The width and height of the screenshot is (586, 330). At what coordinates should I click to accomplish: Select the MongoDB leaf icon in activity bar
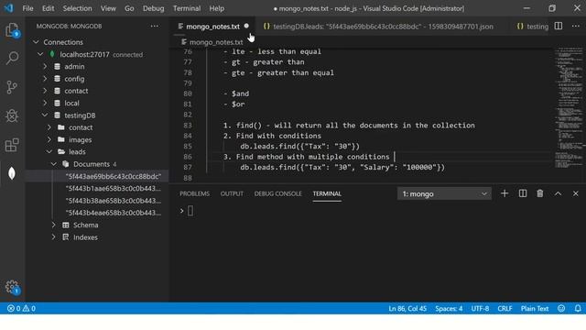click(12, 173)
